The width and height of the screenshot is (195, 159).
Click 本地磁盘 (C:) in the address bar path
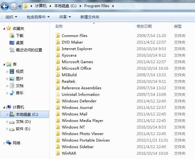pos(65,6)
